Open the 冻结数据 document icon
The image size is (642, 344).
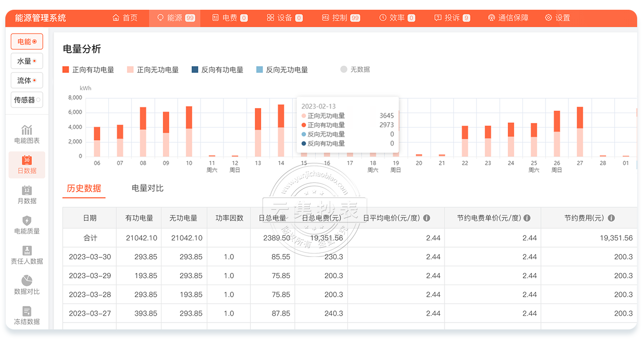point(27,311)
